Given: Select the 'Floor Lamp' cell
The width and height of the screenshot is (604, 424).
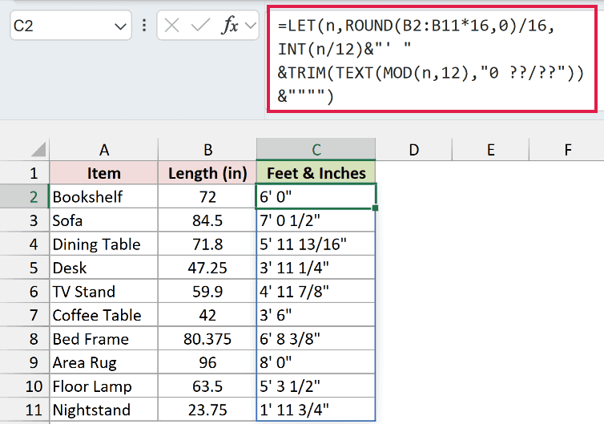Looking at the screenshot, I should (x=103, y=386).
